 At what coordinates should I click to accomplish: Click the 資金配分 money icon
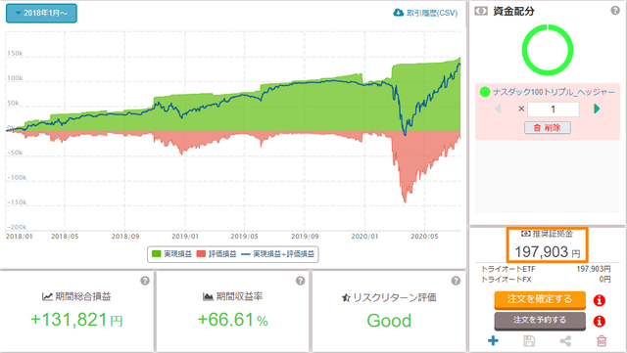481,11
